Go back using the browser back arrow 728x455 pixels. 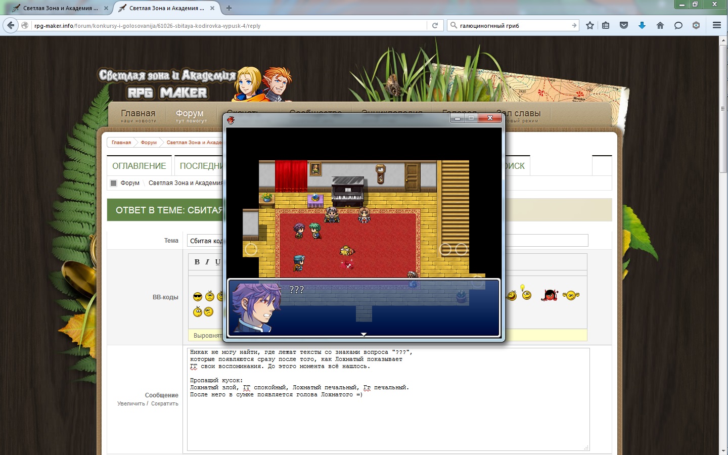point(11,25)
